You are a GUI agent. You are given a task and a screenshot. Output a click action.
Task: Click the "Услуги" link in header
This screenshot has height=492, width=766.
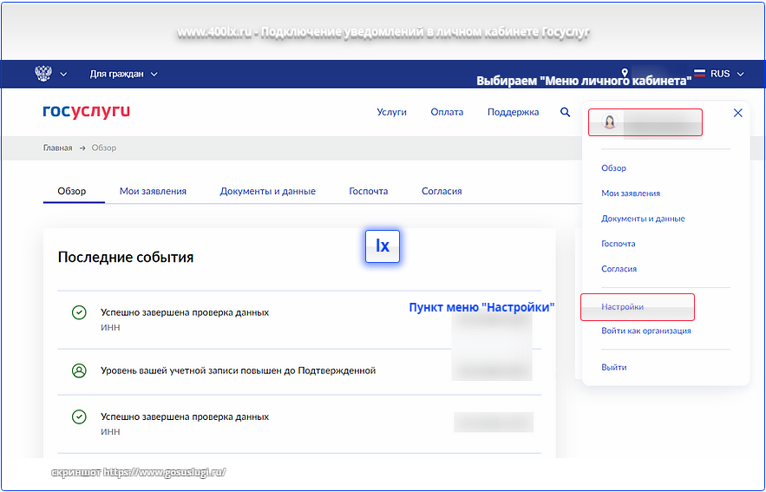(x=391, y=112)
